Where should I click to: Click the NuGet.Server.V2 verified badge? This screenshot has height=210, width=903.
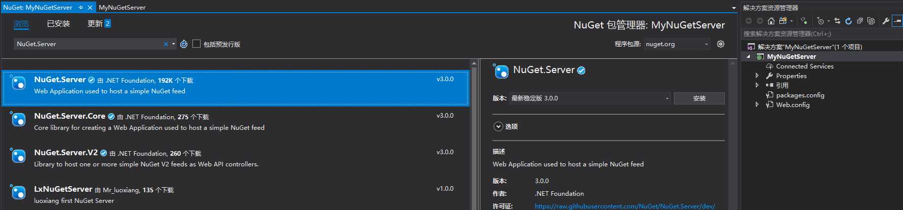tap(103, 153)
